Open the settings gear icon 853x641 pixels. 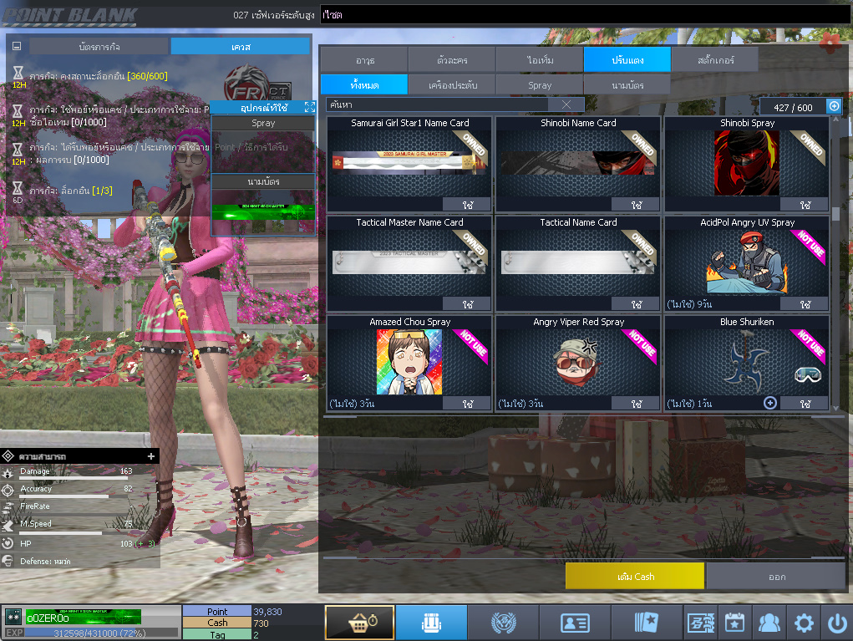pos(803,623)
